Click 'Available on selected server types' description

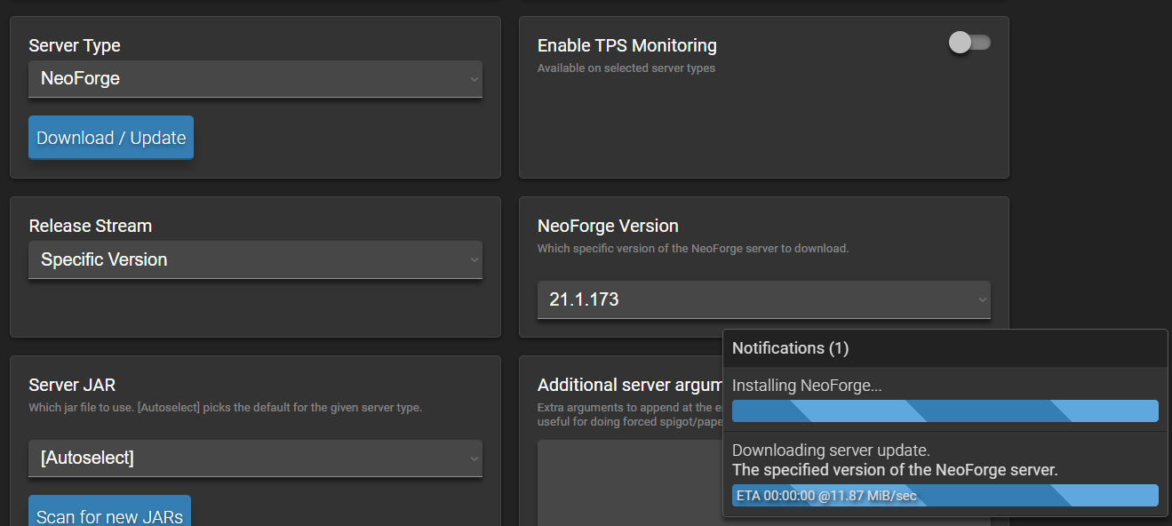point(626,68)
